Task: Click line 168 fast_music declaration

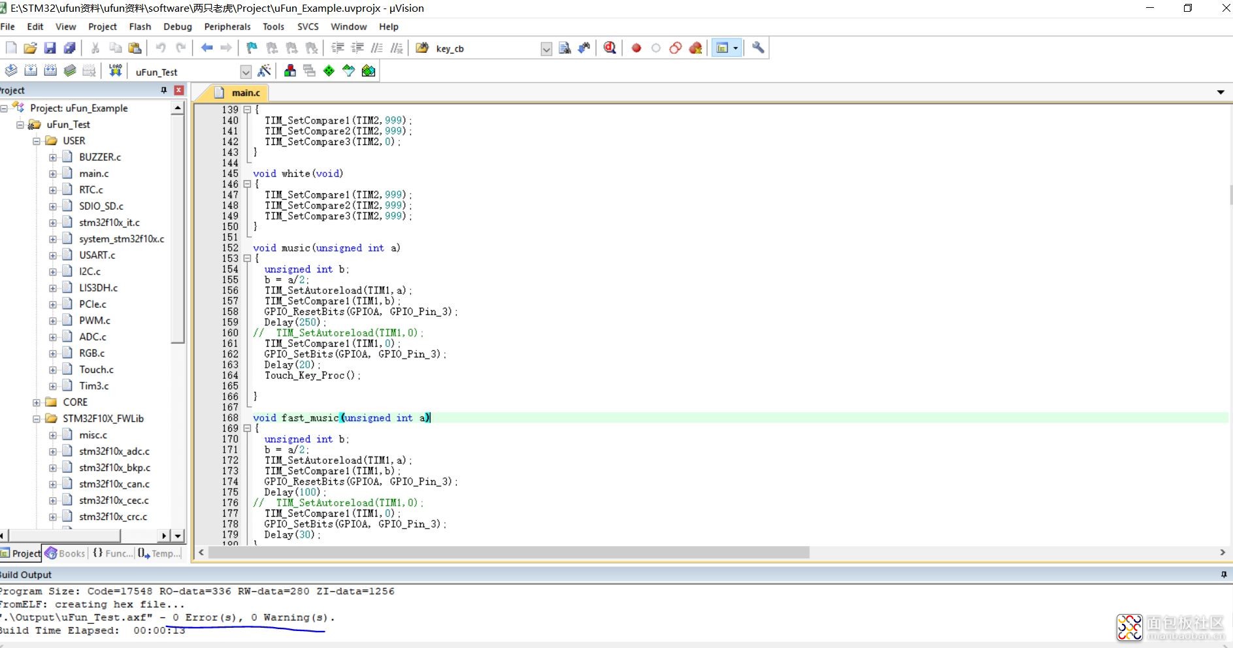Action: click(342, 418)
